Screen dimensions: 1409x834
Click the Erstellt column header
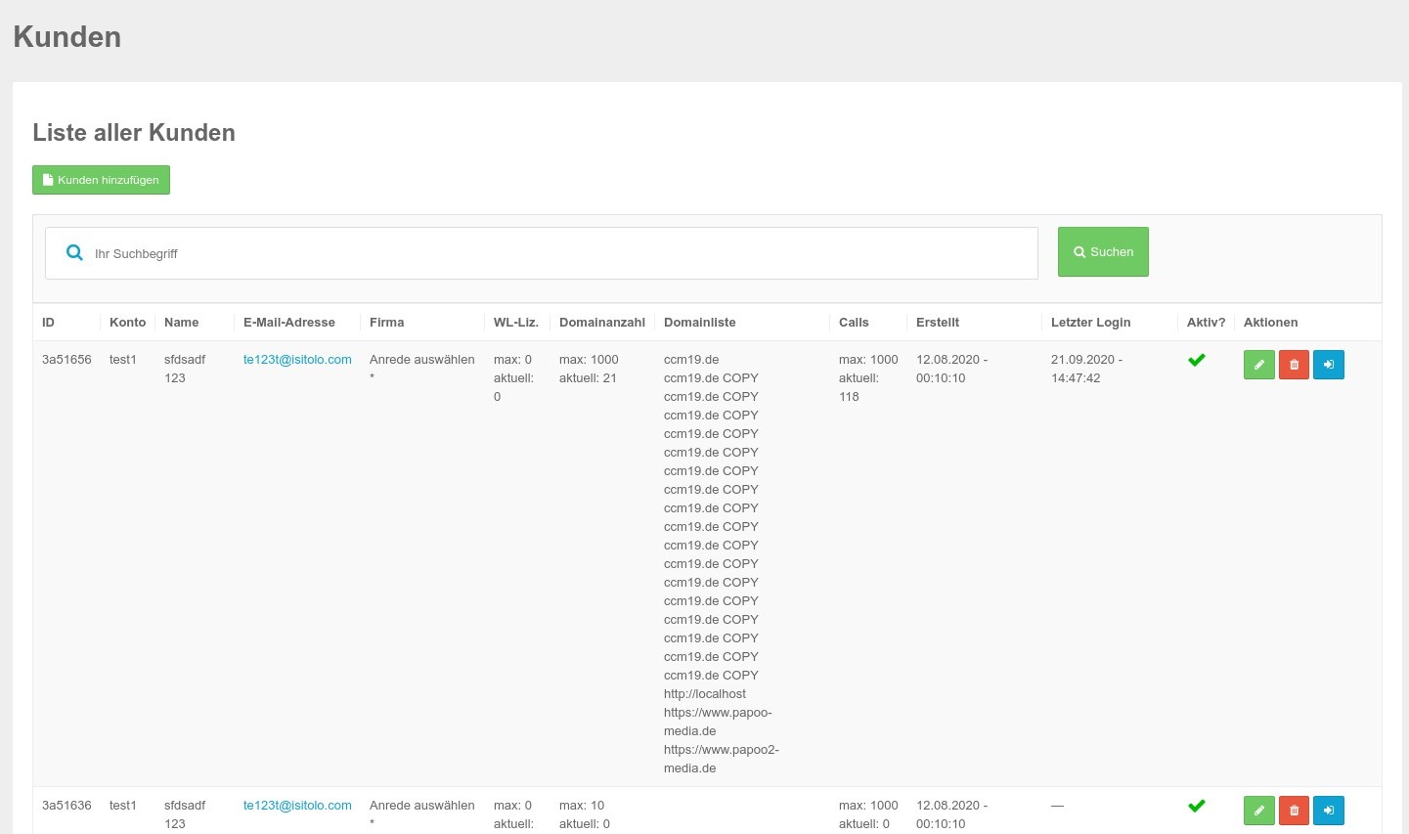(937, 323)
